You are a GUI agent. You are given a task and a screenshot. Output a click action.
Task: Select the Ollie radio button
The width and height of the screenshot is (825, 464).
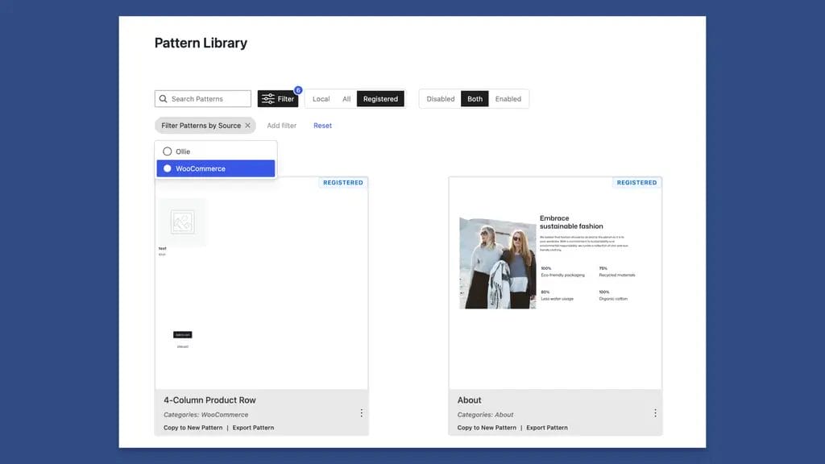point(168,151)
